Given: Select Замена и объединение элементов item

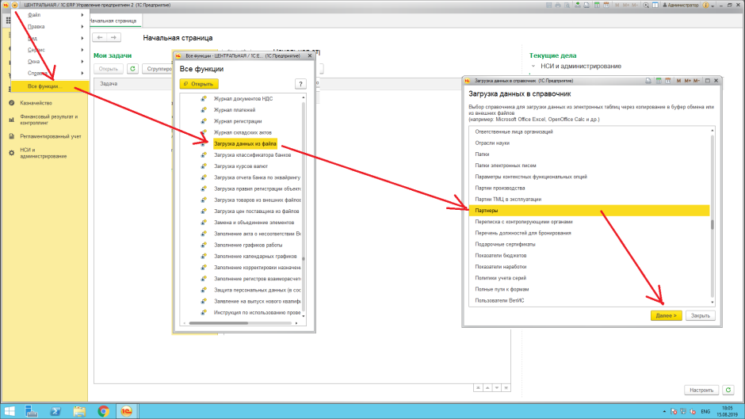Looking at the screenshot, I should (254, 223).
